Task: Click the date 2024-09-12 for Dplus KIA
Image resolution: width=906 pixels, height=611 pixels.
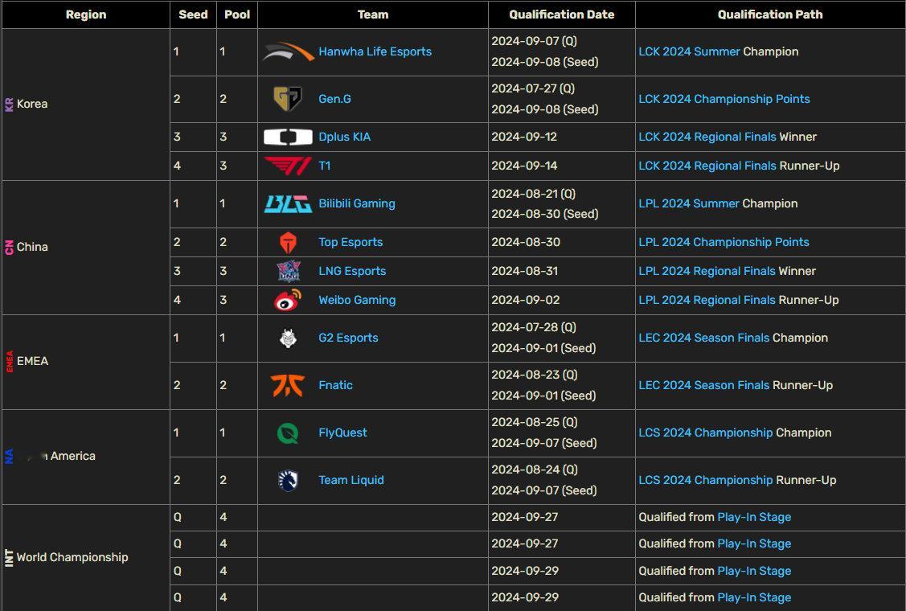Action: 524,137
